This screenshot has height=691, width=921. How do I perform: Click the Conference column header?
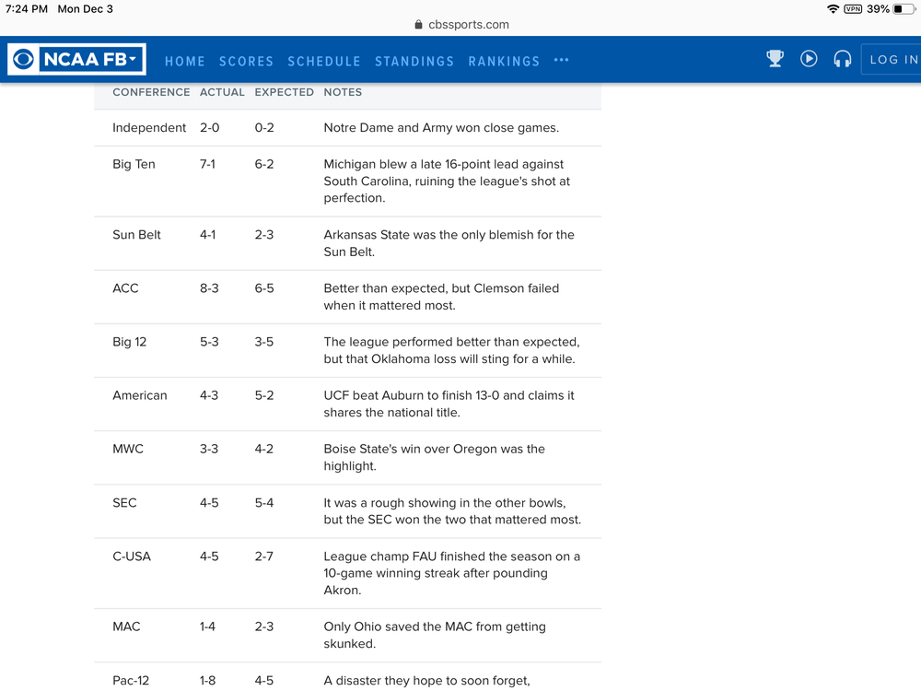(151, 92)
